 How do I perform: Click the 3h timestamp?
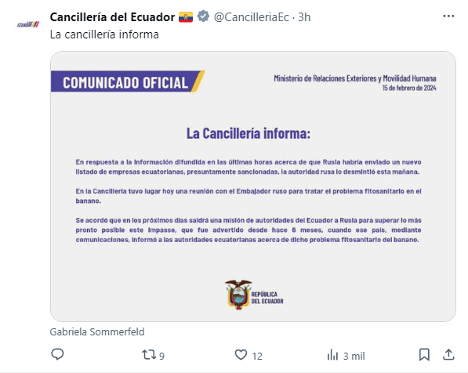pyautogui.click(x=304, y=17)
